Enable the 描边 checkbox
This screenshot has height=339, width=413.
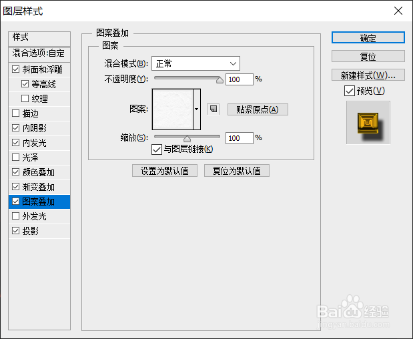pyautogui.click(x=16, y=113)
